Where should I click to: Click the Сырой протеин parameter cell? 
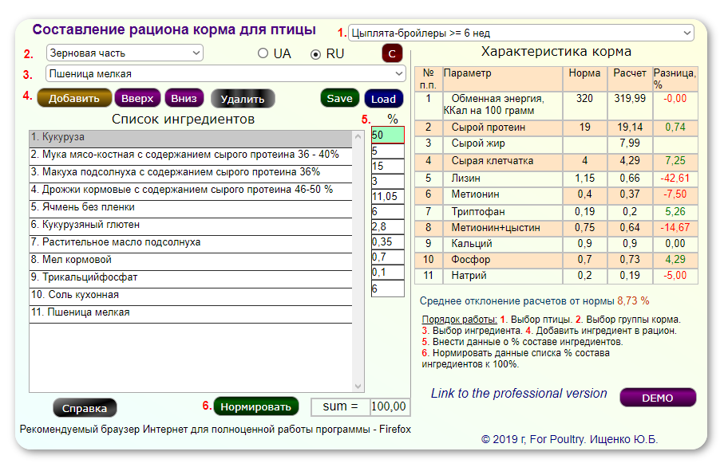click(x=502, y=128)
